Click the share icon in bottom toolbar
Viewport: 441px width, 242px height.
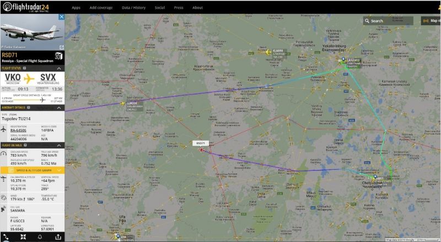58,237
